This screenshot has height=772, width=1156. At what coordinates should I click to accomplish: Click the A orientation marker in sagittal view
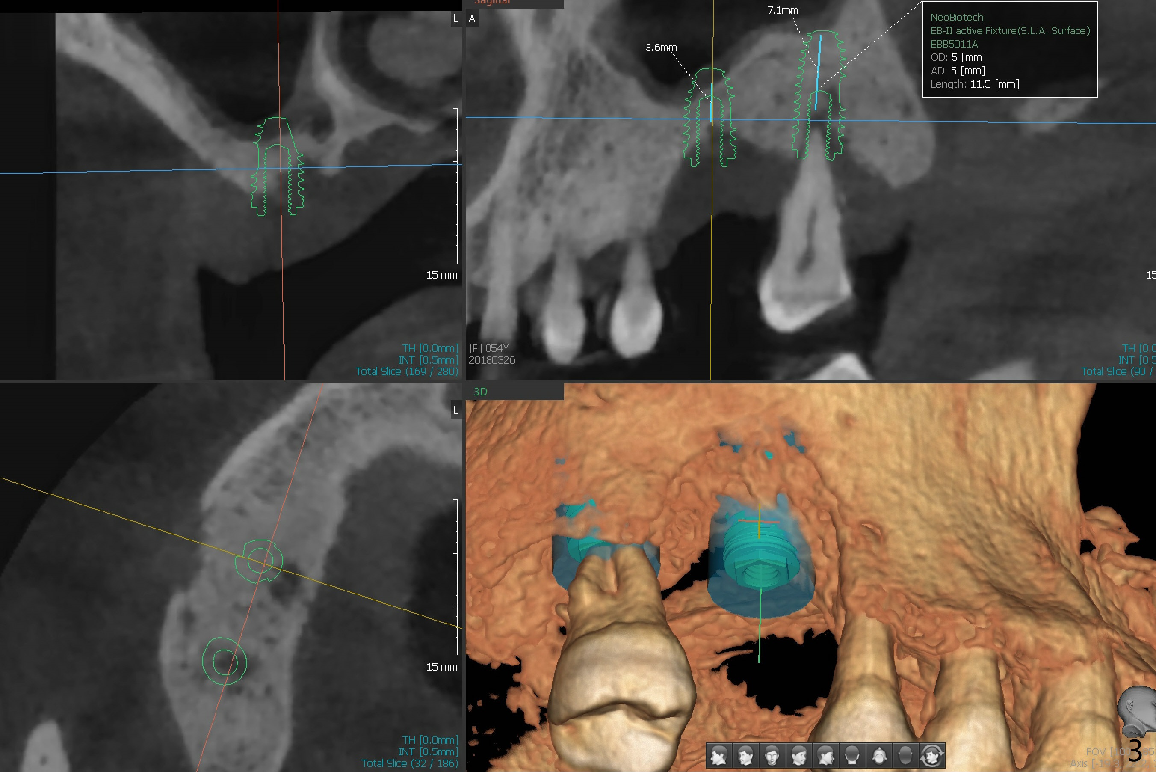click(472, 19)
